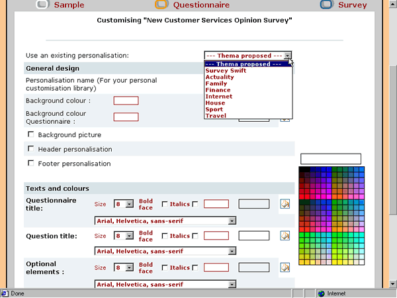Click colour code field for Question title
Viewport: 397px width, 298px height.
point(216,236)
